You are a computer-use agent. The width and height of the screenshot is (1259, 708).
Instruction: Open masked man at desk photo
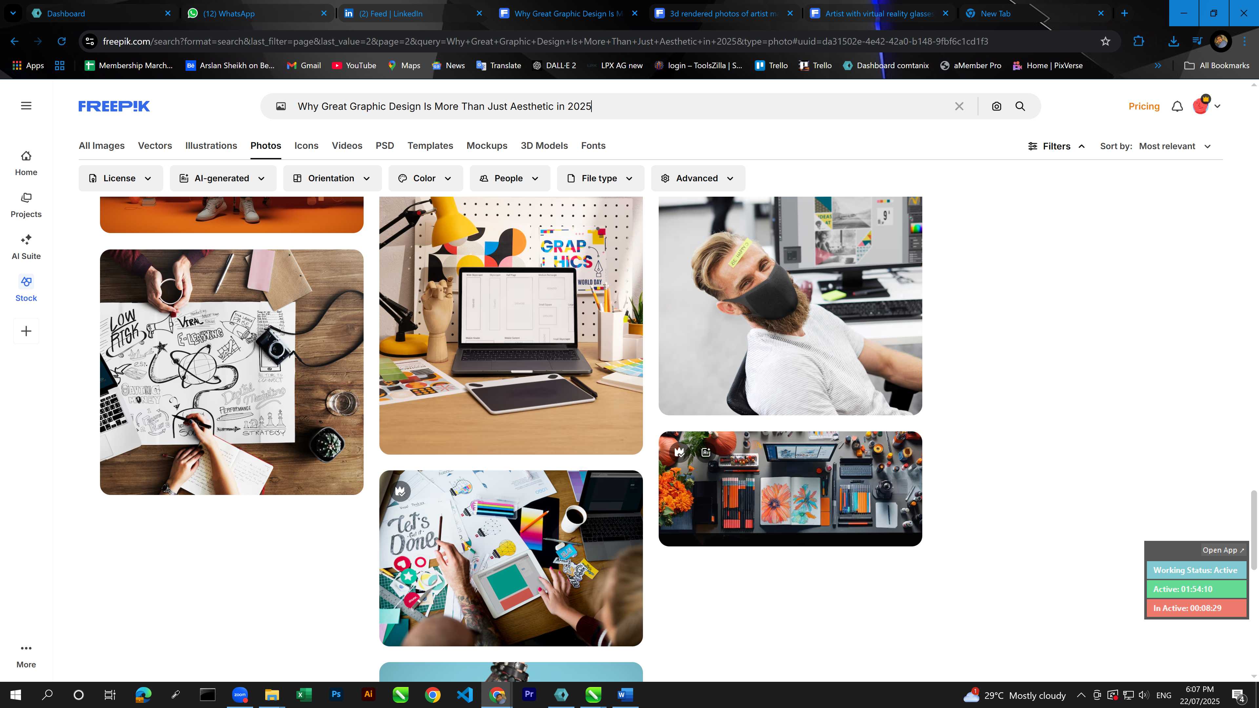click(x=790, y=306)
